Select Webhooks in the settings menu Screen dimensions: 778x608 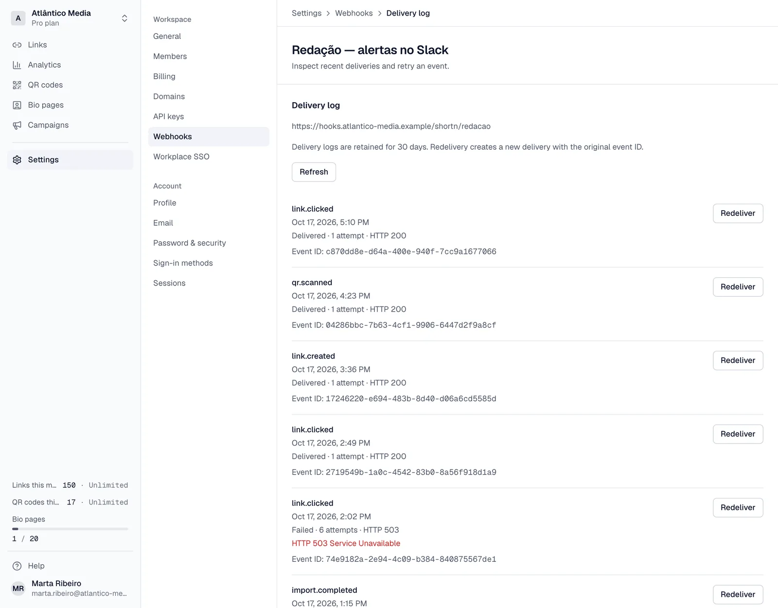click(x=209, y=137)
